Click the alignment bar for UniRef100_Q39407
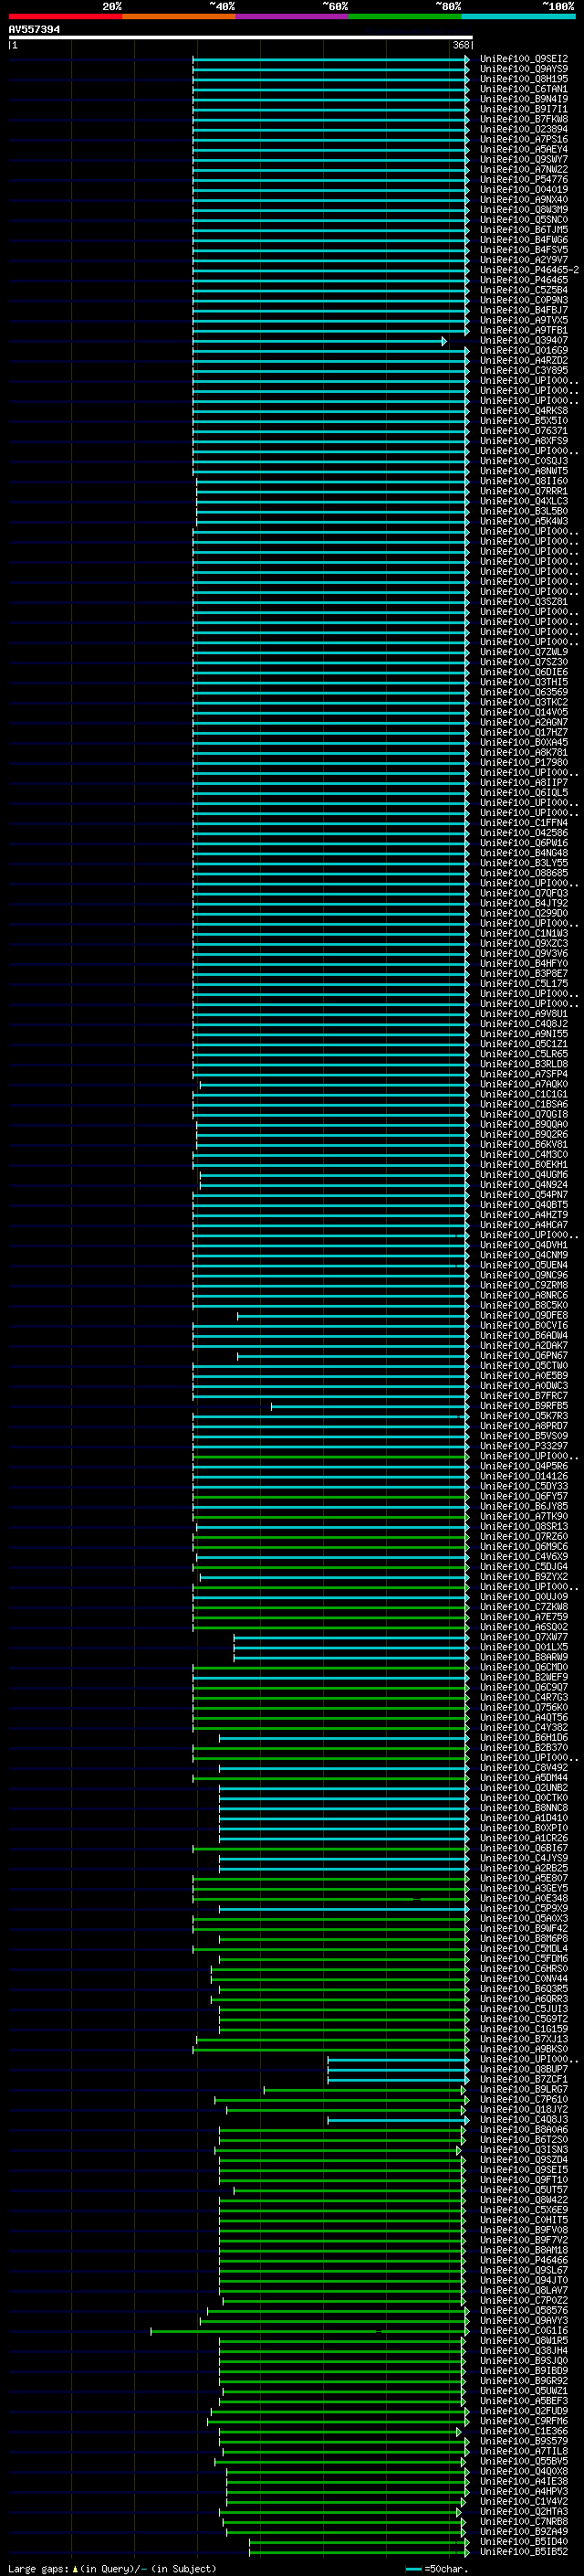This screenshot has height=2576, width=584. [x=319, y=341]
